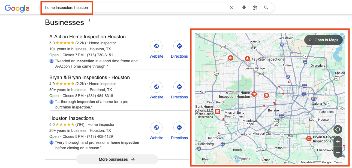The image size is (352, 168).
Task: Click Website label under A-Action listing
Action: coord(157,56)
